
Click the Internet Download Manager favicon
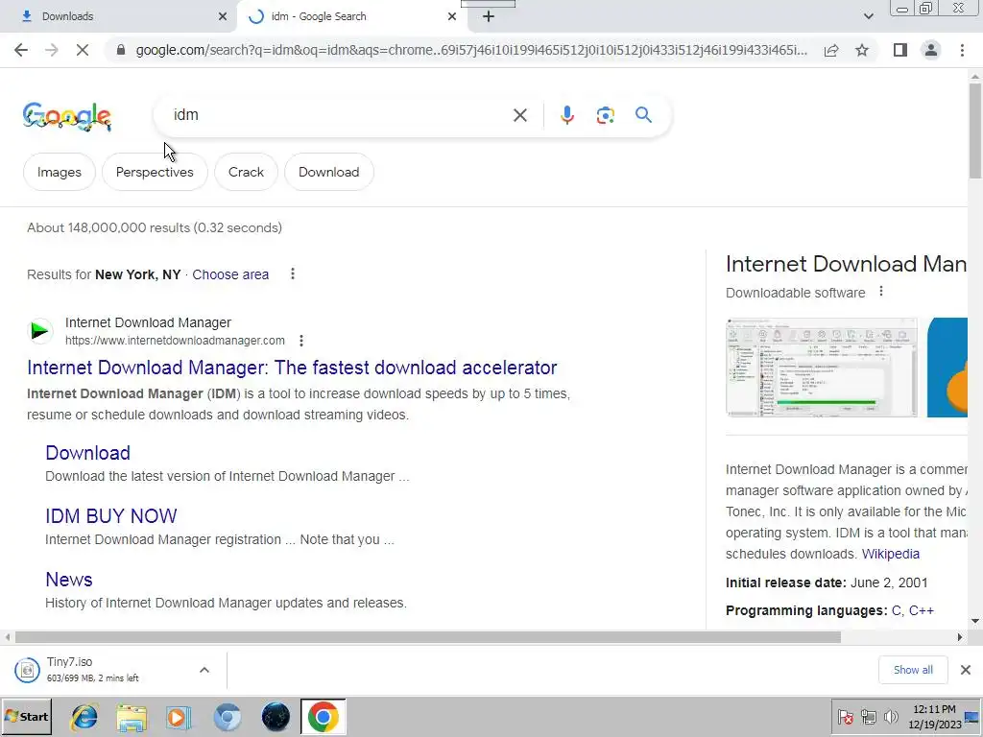(x=40, y=330)
